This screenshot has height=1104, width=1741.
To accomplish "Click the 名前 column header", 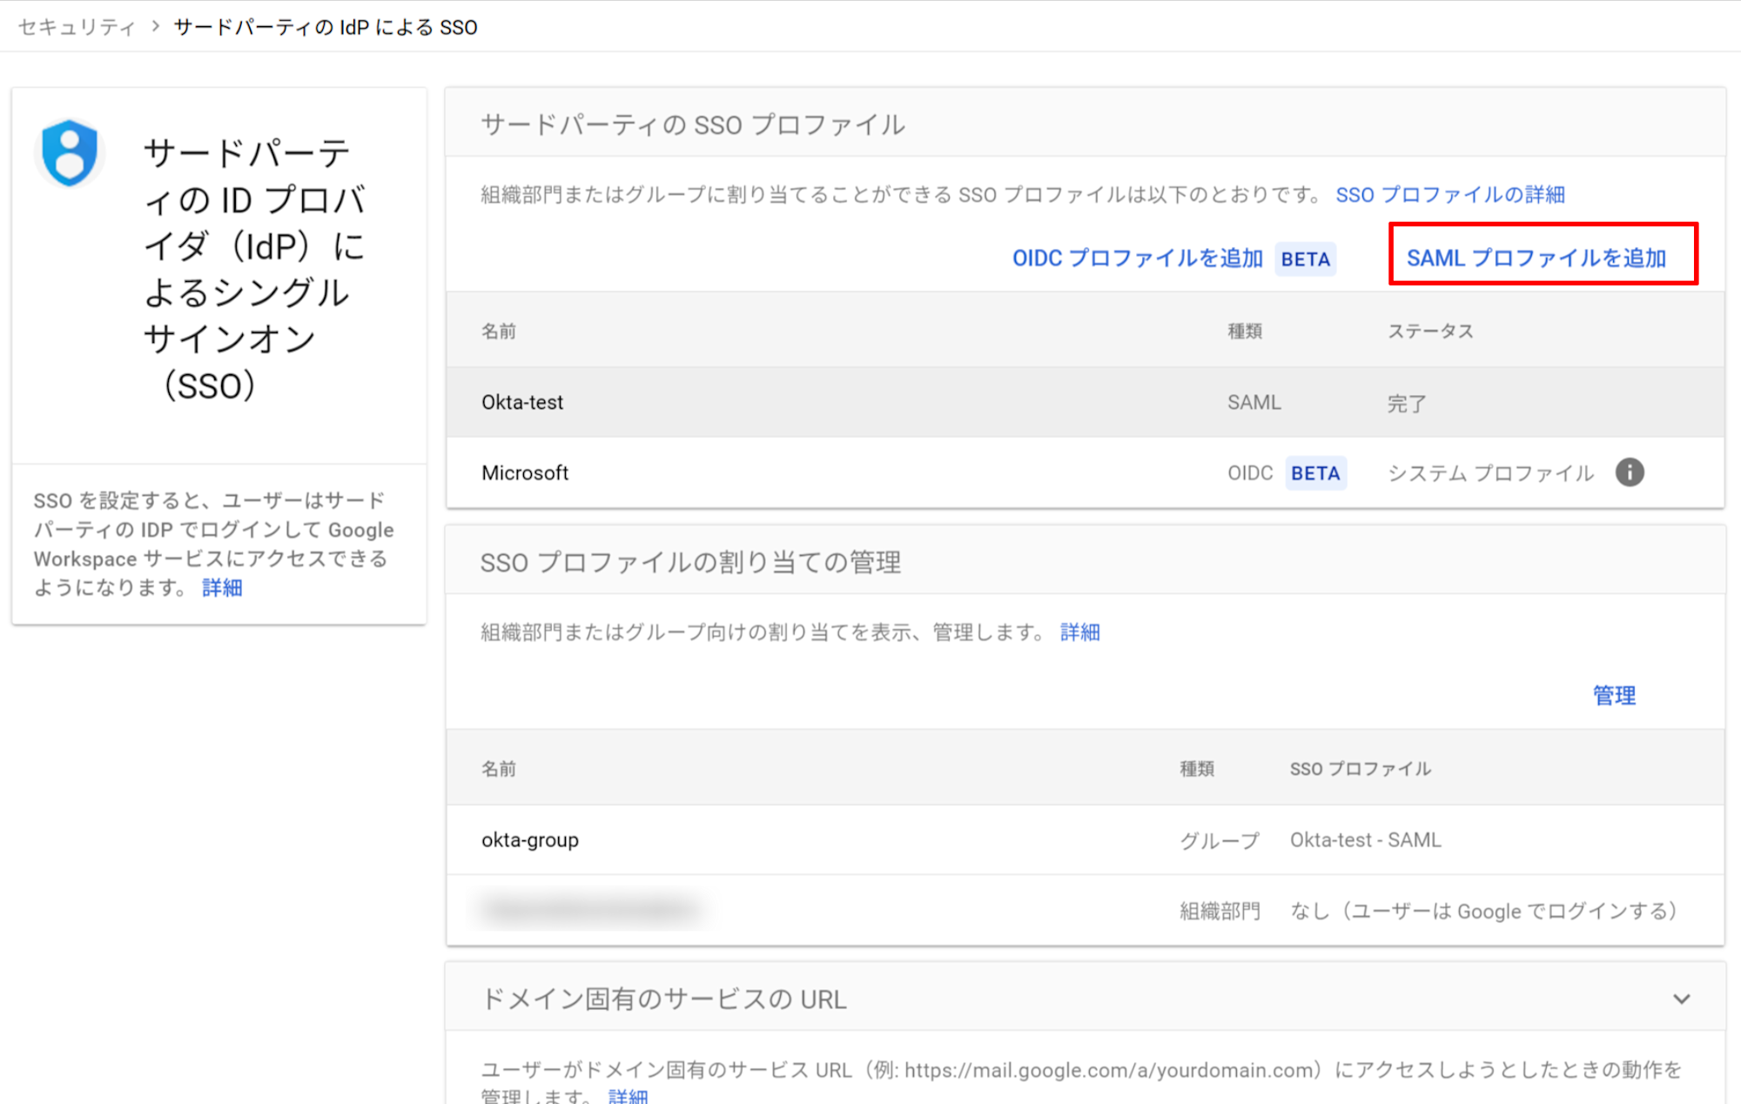I will tap(498, 331).
